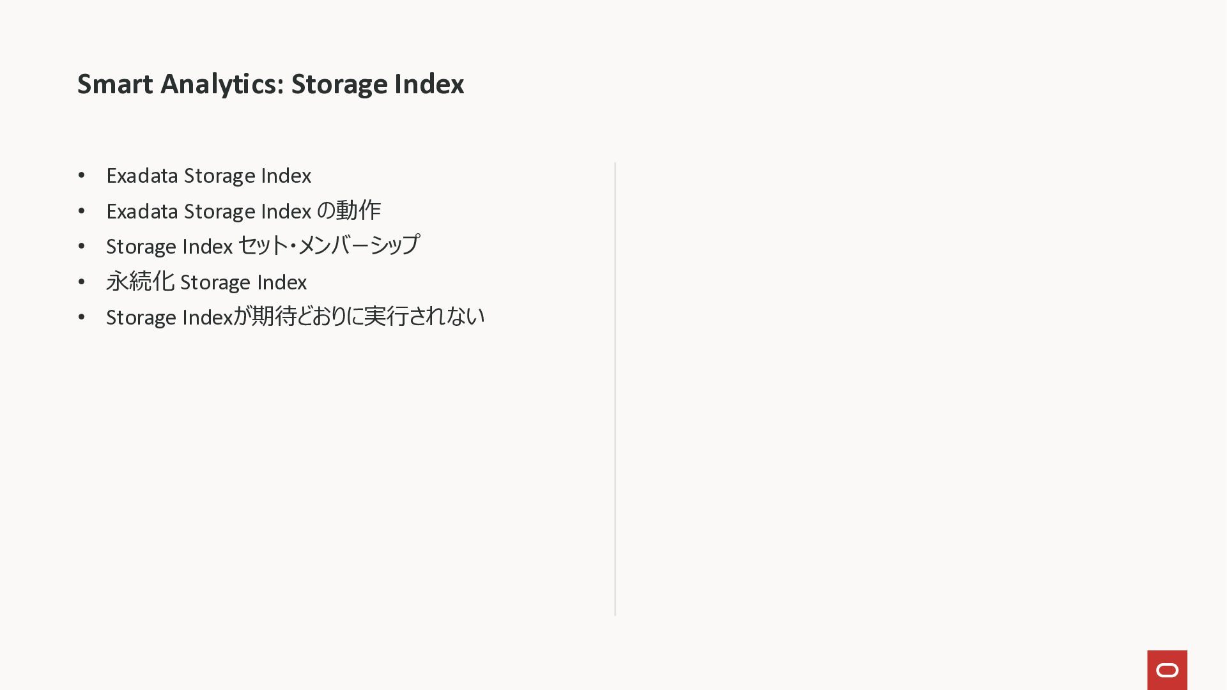Click the '永続化 Storage Index' bullet item

click(x=206, y=282)
